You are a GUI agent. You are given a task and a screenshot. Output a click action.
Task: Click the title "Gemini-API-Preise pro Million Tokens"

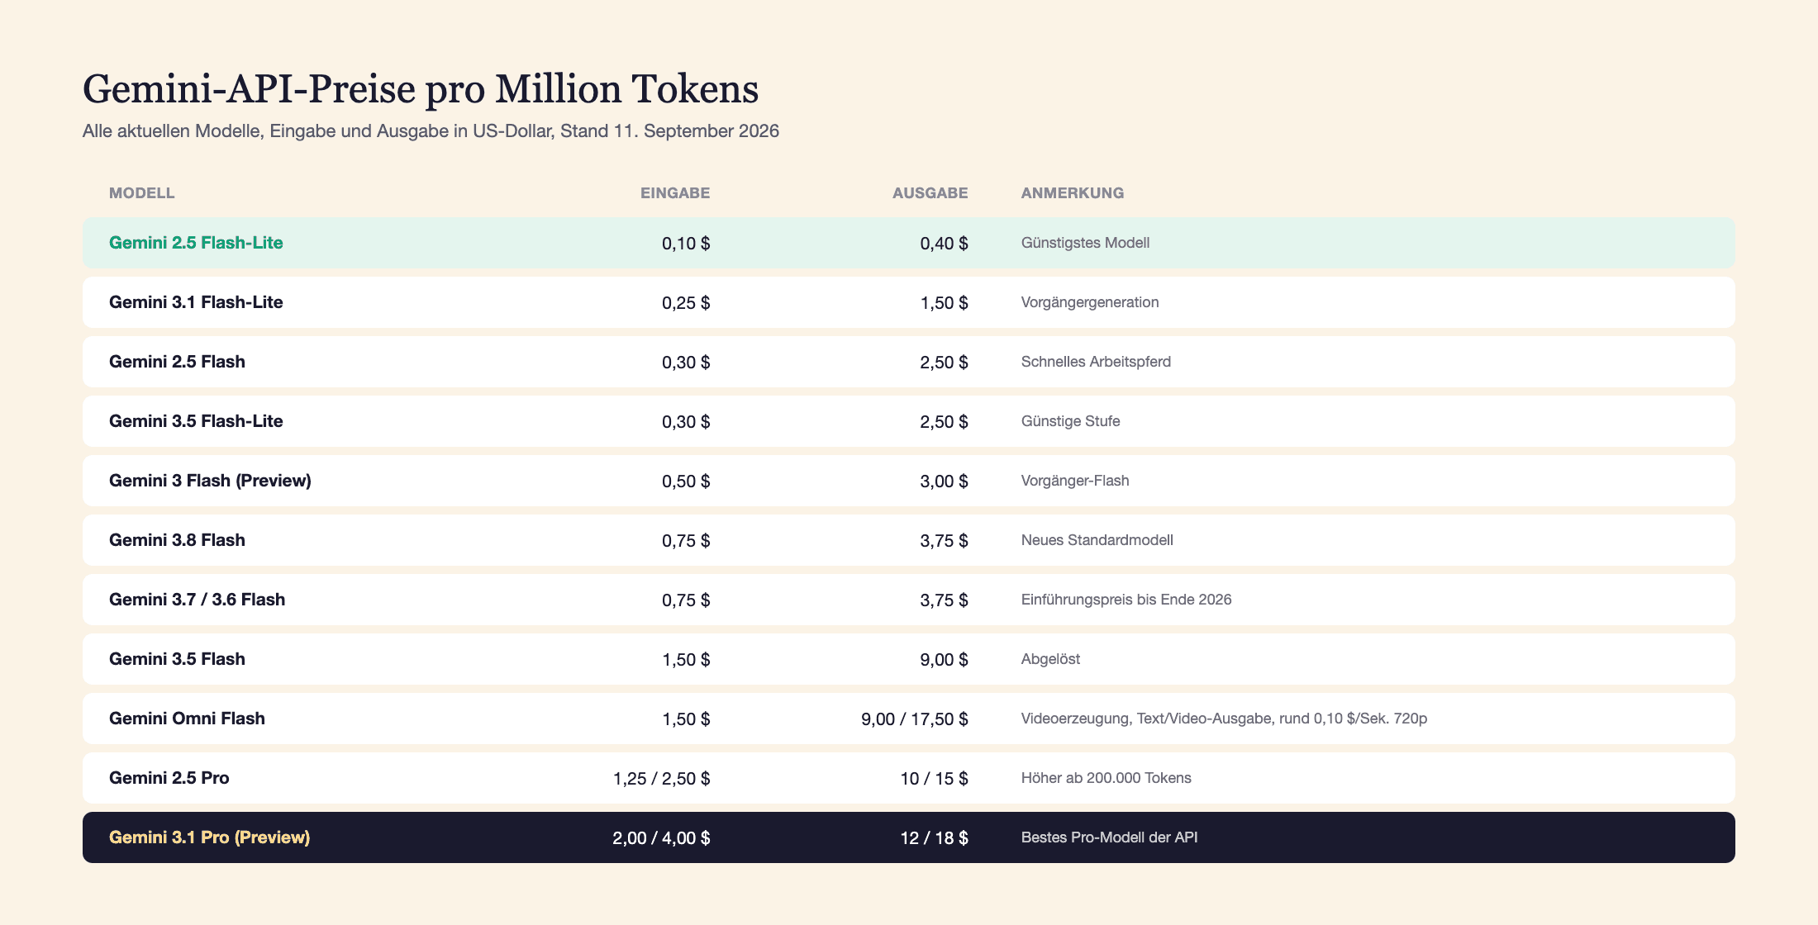click(x=421, y=89)
